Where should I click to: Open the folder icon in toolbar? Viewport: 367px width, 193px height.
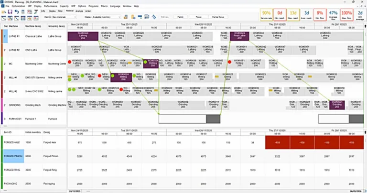tap(3, 11)
